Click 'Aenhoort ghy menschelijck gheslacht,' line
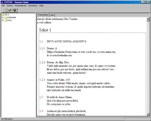This screenshot has width=151, height=121. pos(66,111)
